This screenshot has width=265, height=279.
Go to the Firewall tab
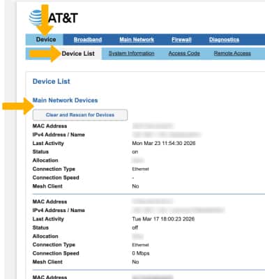[x=181, y=40]
